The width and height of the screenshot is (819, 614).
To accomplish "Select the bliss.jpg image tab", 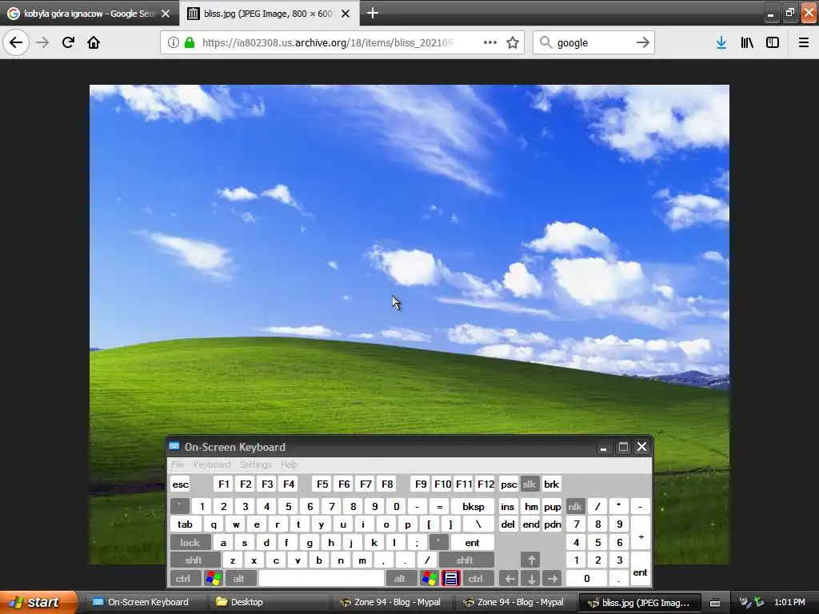I will [270, 13].
